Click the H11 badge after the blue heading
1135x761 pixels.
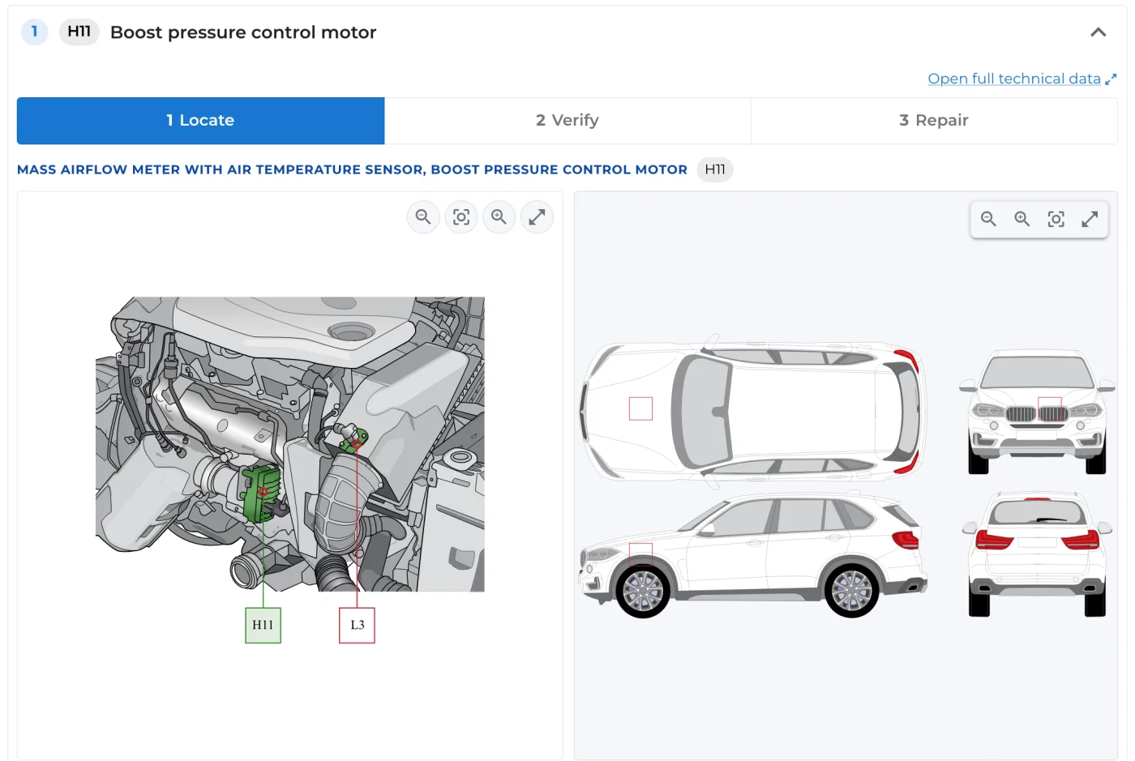point(715,169)
